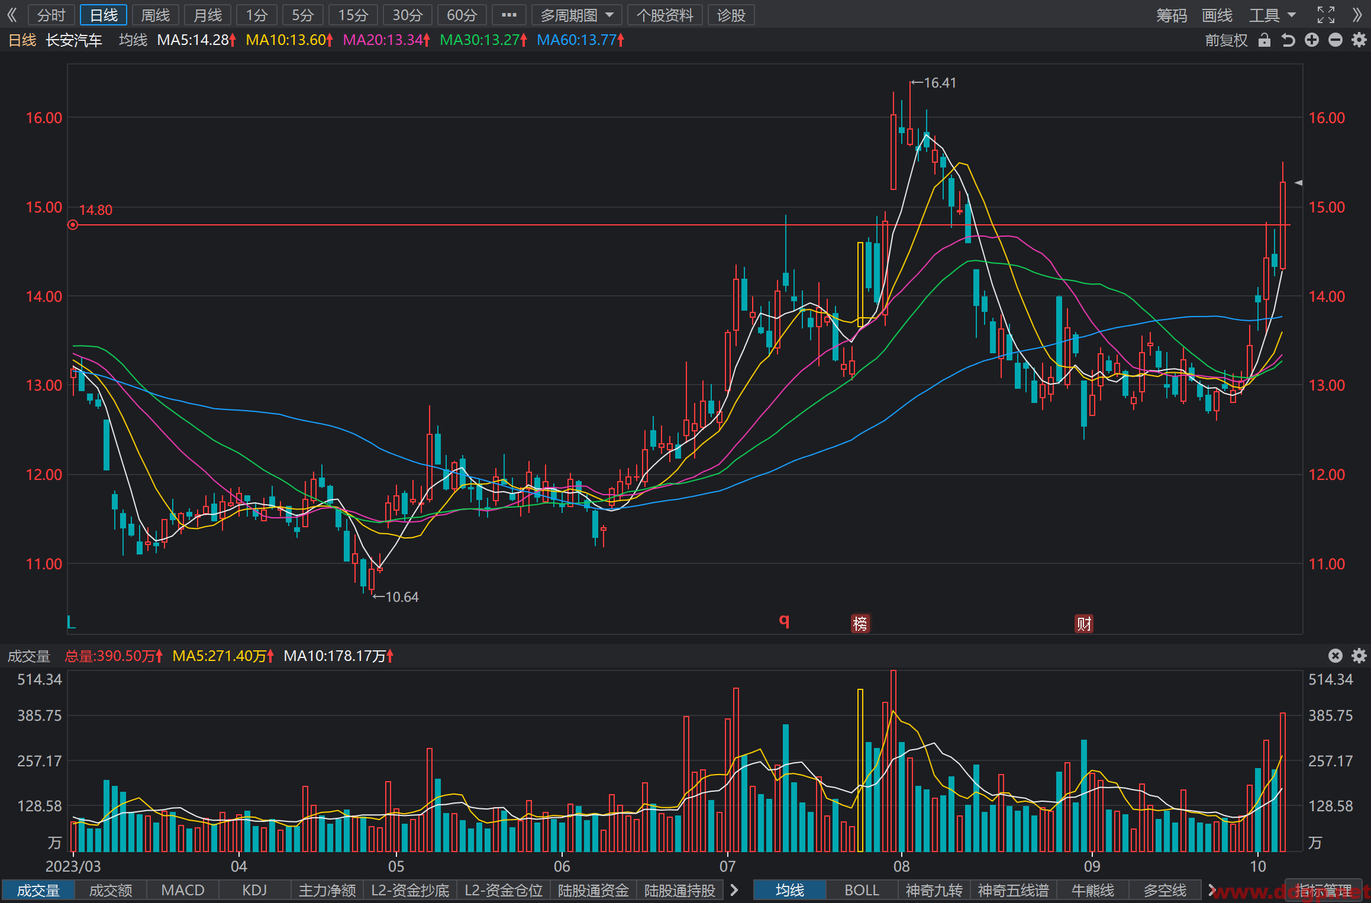Click the fullscreen expand icon
This screenshot has width=1371, height=903.
pos(1326,15)
